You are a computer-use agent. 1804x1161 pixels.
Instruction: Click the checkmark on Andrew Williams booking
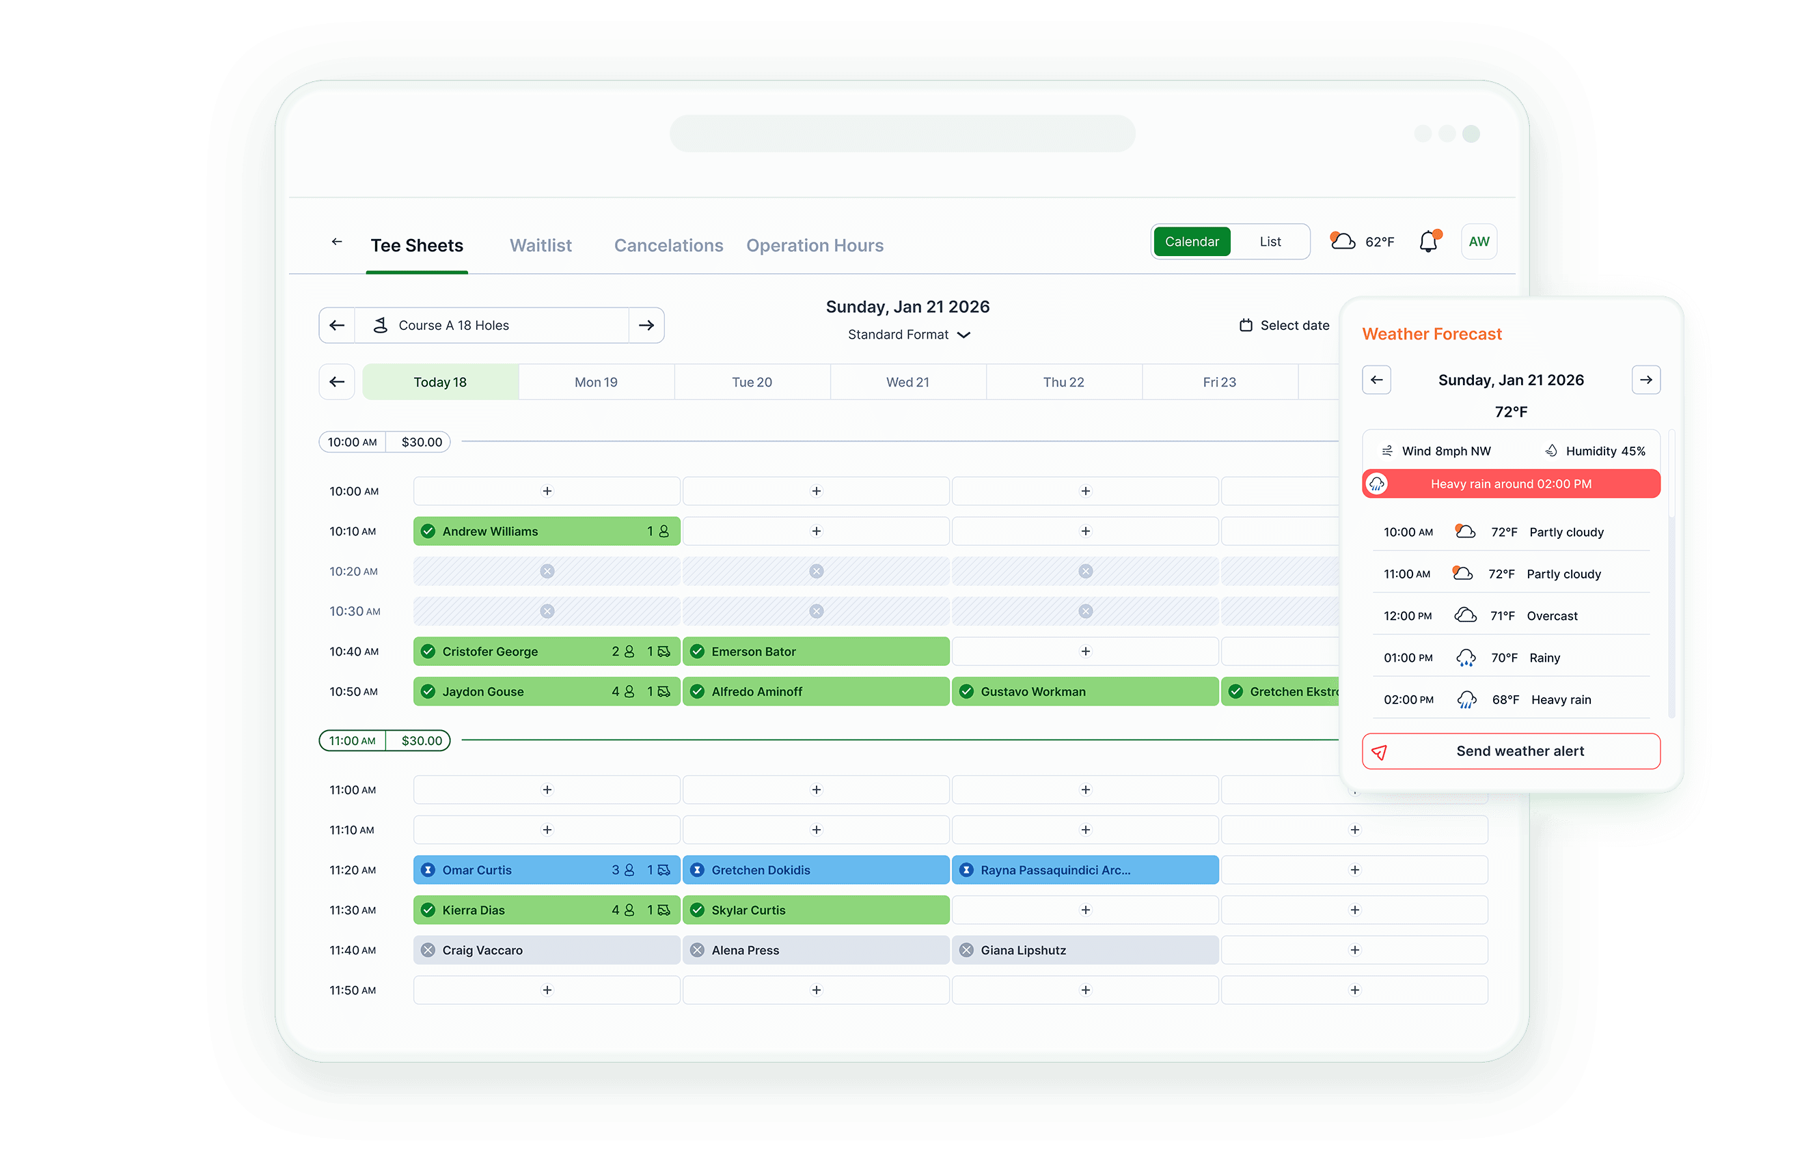click(428, 531)
